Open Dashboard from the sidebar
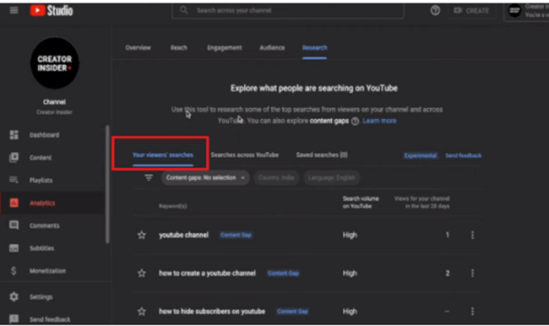The image size is (549, 326). click(x=45, y=135)
